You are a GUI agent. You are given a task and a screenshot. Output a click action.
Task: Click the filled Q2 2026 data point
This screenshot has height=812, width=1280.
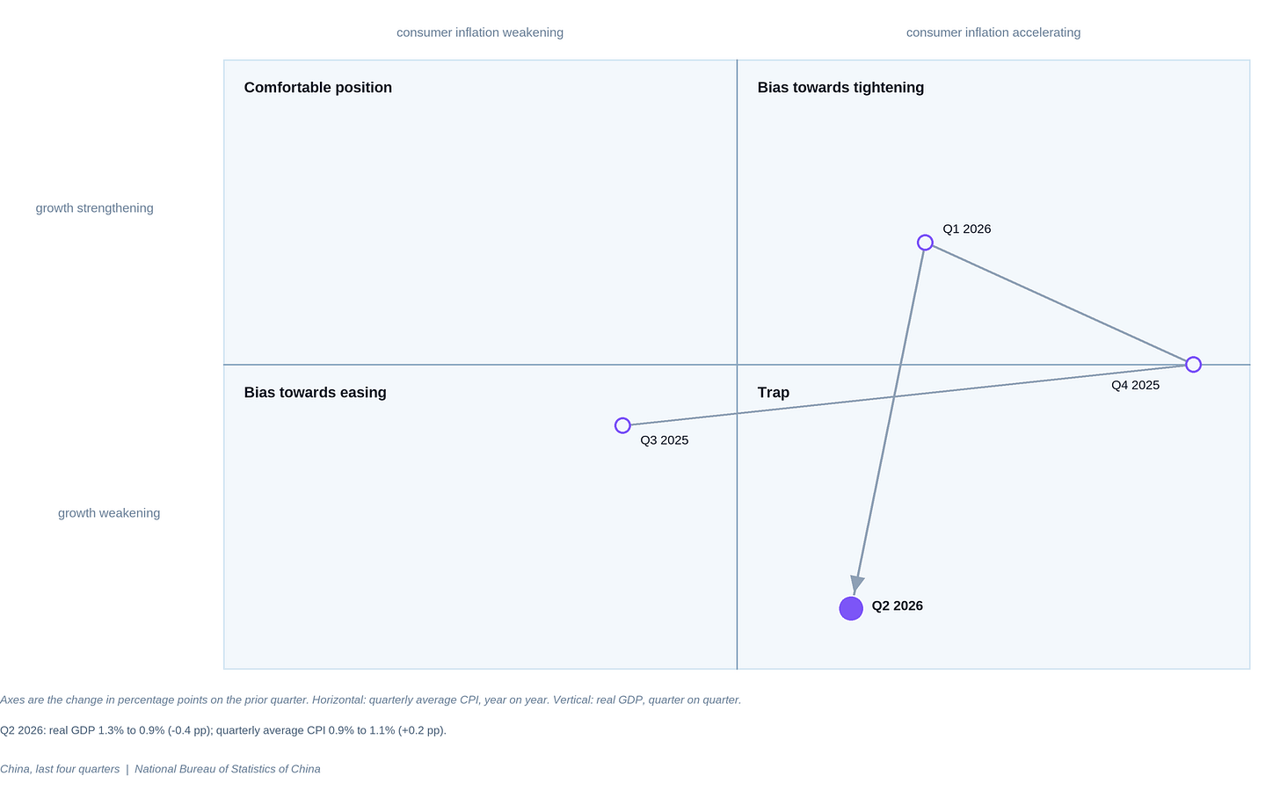click(x=851, y=608)
